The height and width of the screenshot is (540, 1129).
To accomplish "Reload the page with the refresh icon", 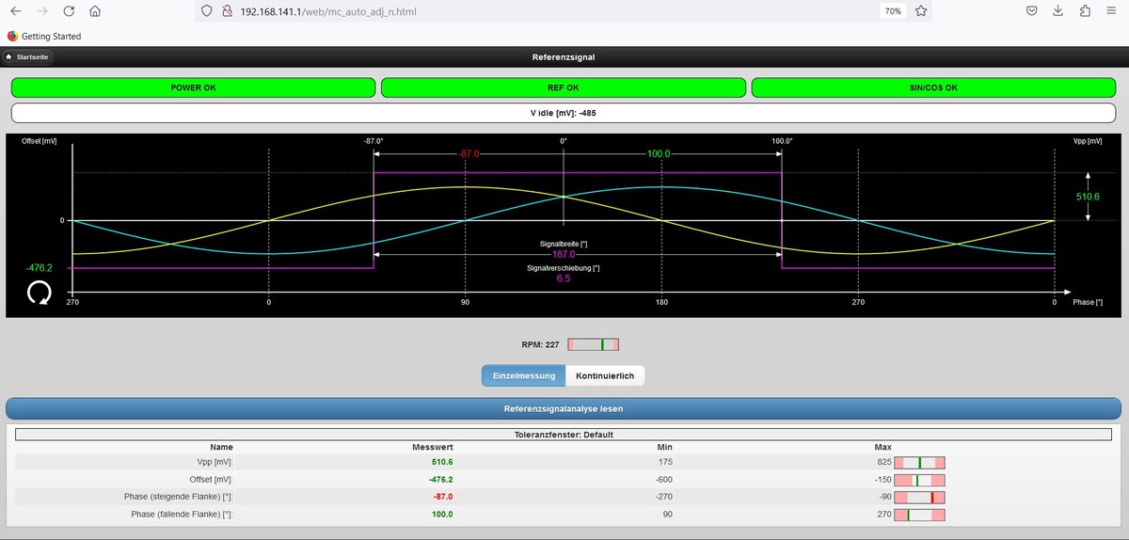I will coord(69,11).
